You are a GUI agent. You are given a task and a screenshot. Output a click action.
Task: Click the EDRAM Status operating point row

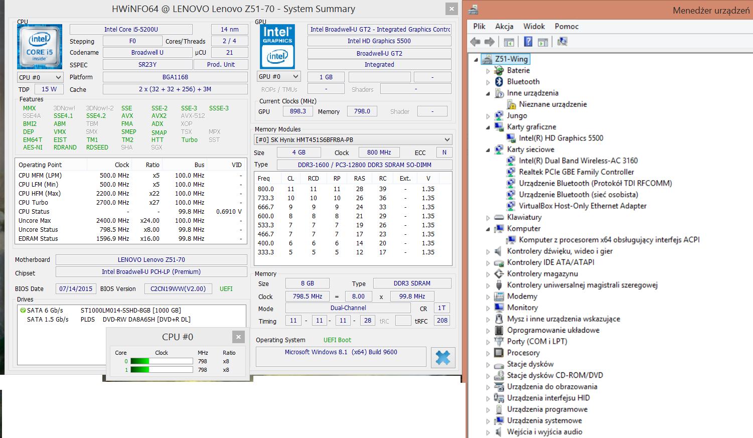click(130, 239)
